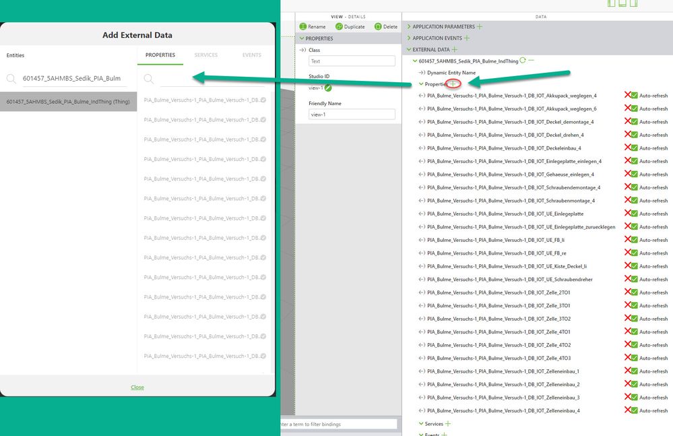Click the Friendly Name input field
This screenshot has height=436, width=673.
coord(352,114)
